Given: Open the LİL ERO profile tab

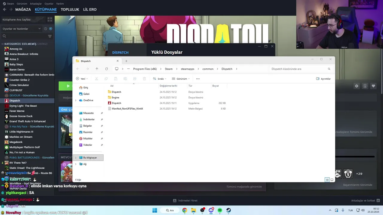Looking at the screenshot, I should point(90,10).
